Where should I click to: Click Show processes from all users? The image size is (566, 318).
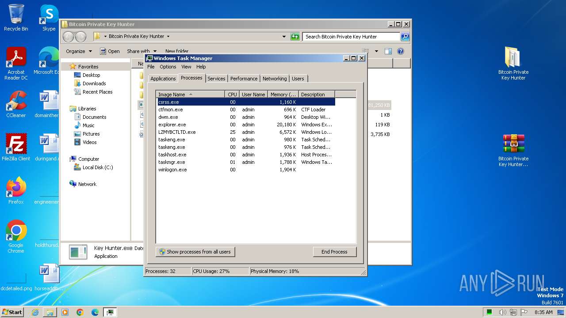coord(195,252)
